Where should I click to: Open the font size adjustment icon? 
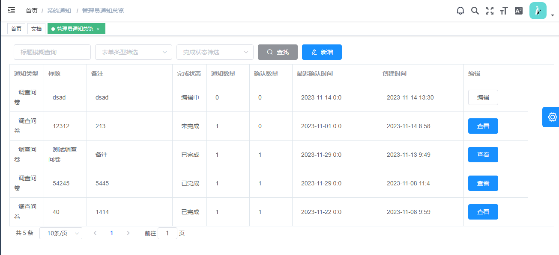(504, 11)
